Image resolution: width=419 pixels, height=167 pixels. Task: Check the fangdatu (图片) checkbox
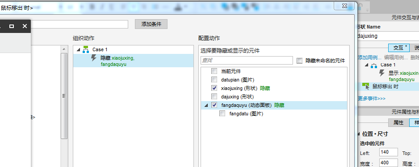(x=222, y=114)
